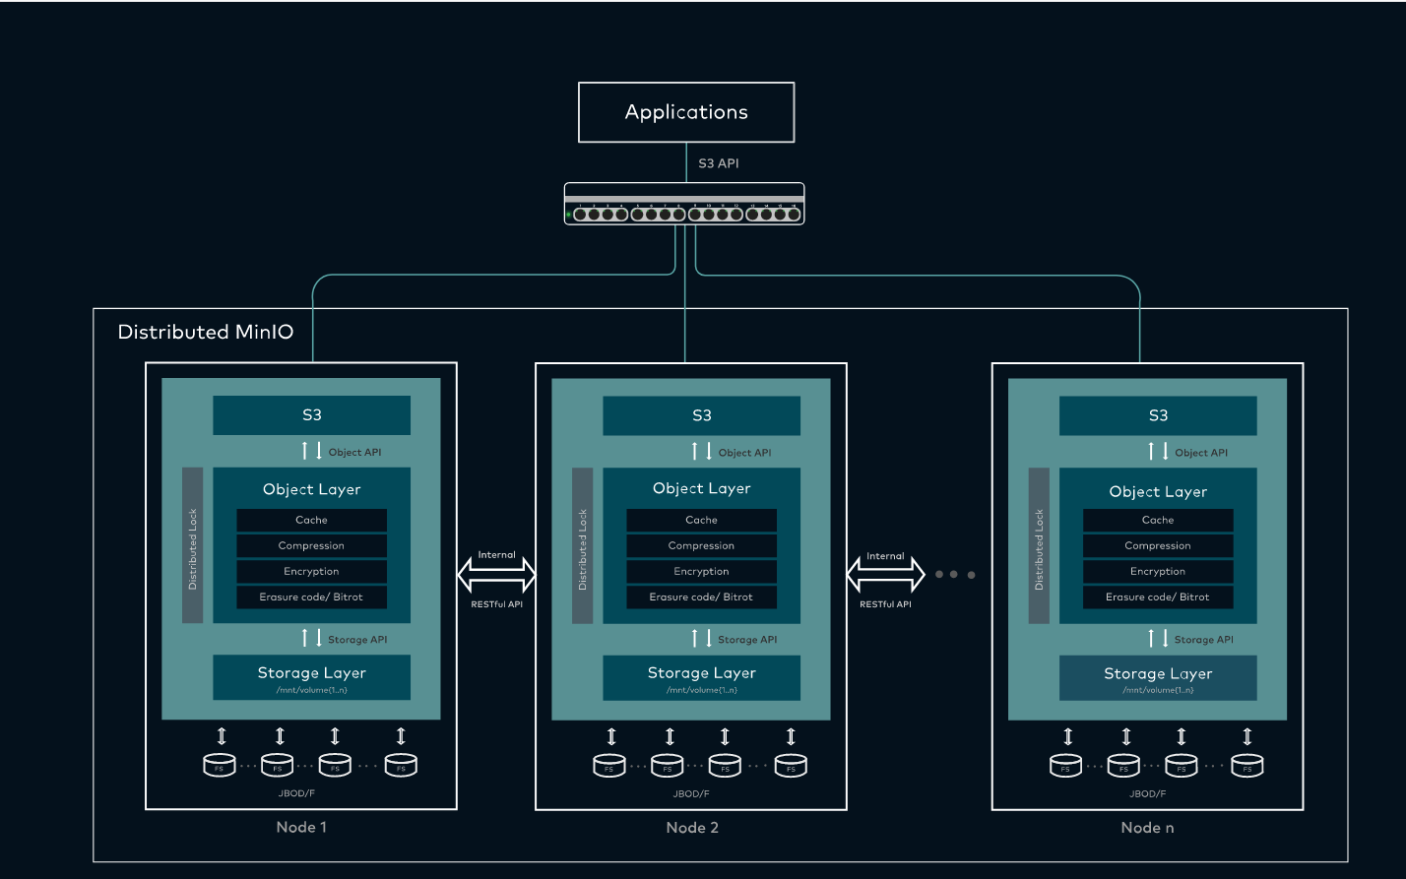Click the Encryption box in Node 2
1406x879 pixels.
pyautogui.click(x=702, y=571)
